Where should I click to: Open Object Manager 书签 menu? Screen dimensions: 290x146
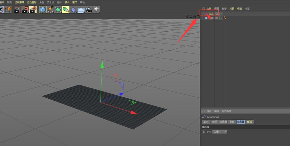pyautogui.click(x=247, y=9)
